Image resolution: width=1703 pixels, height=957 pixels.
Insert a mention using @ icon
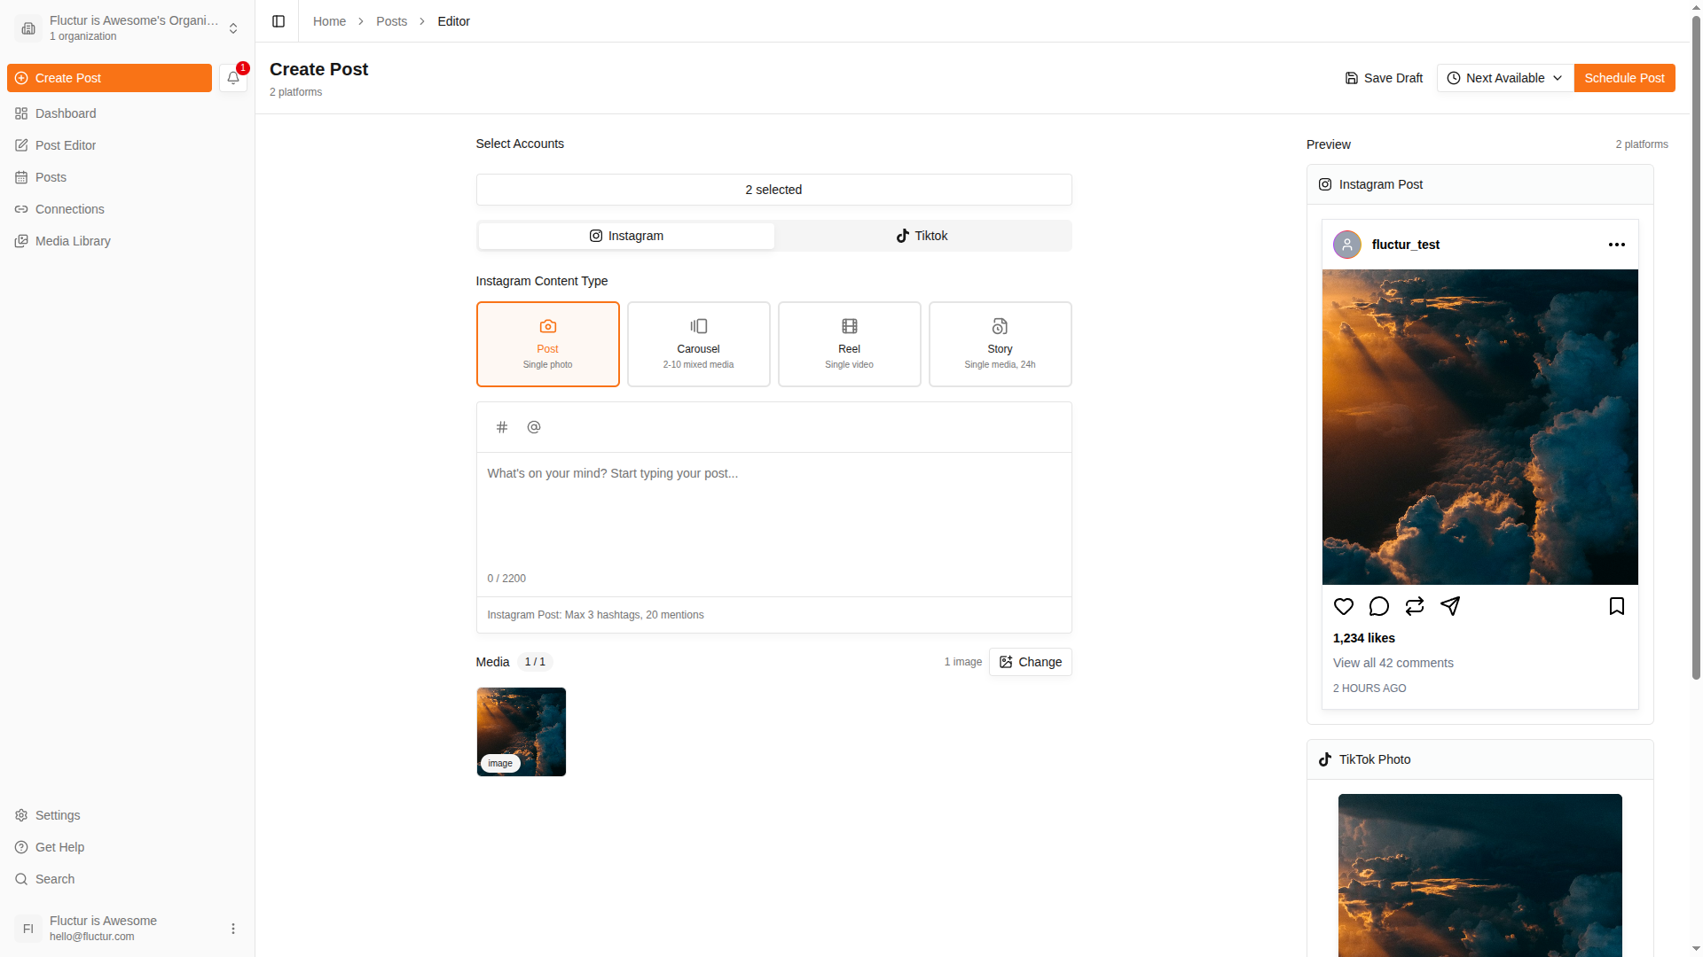(x=534, y=427)
